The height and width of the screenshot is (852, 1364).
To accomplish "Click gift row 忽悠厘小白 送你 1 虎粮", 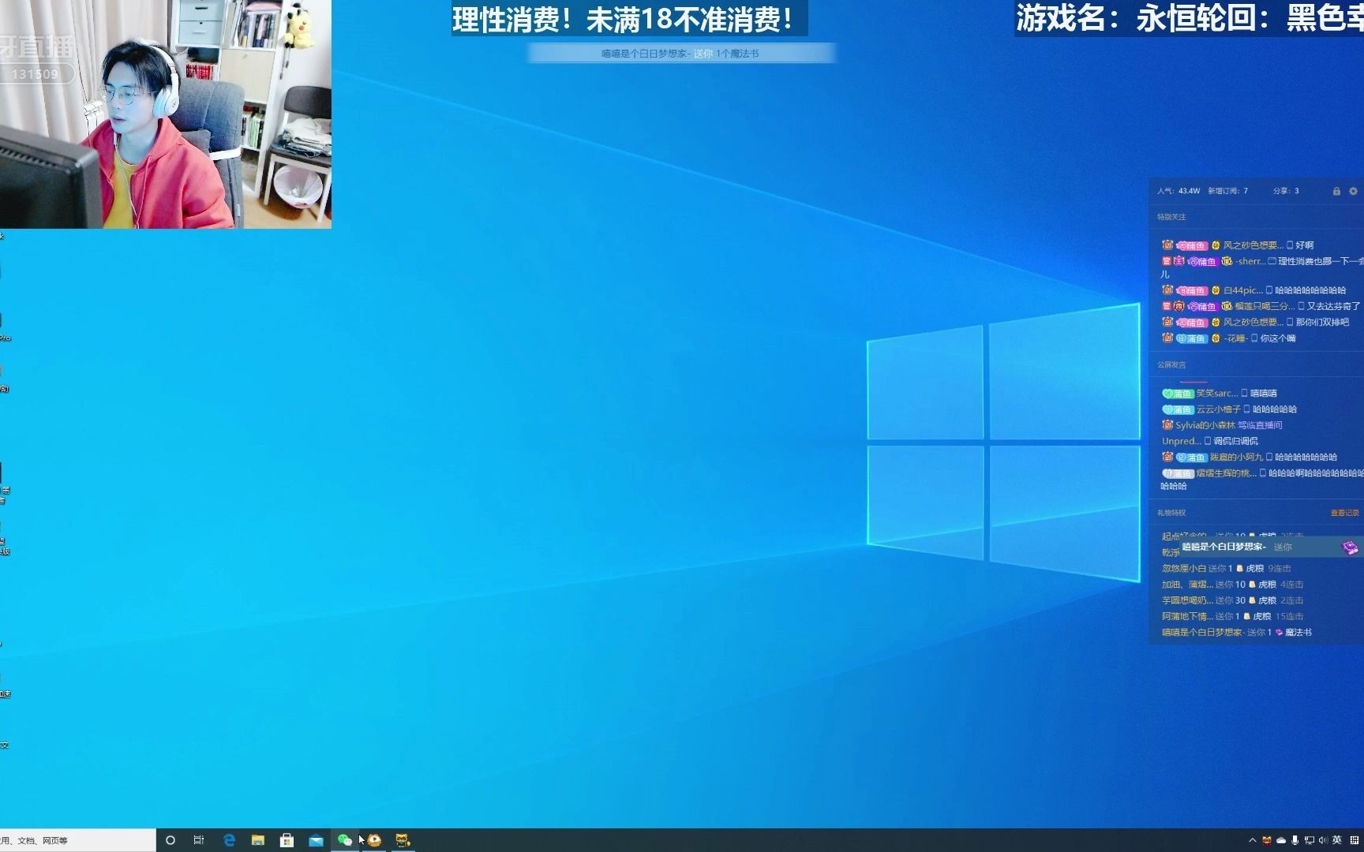I will 1226,569.
